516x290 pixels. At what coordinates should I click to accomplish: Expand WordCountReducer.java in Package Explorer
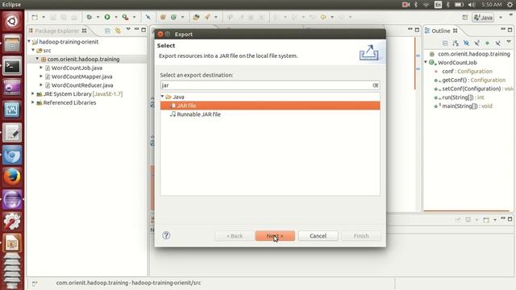click(41, 85)
